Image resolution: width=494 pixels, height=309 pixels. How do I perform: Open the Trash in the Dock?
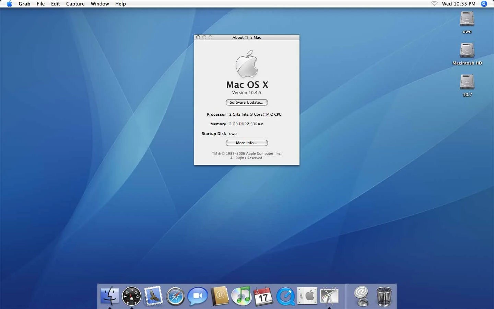[x=384, y=296]
